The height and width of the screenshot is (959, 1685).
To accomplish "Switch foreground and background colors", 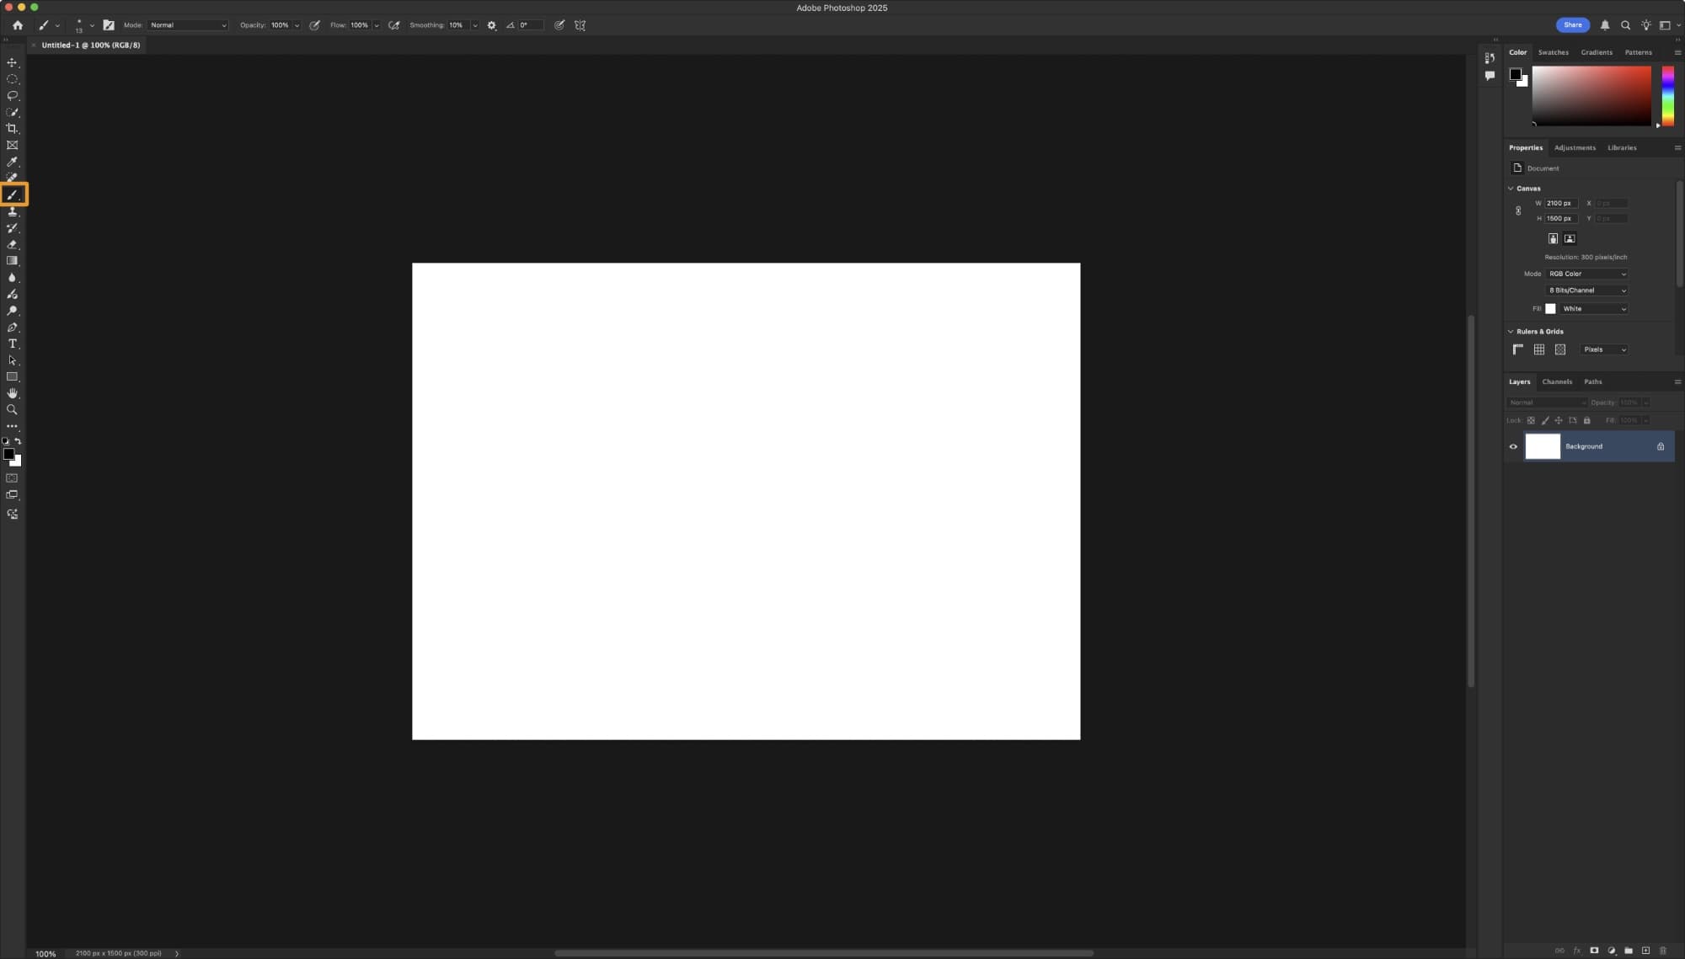I will click(18, 441).
